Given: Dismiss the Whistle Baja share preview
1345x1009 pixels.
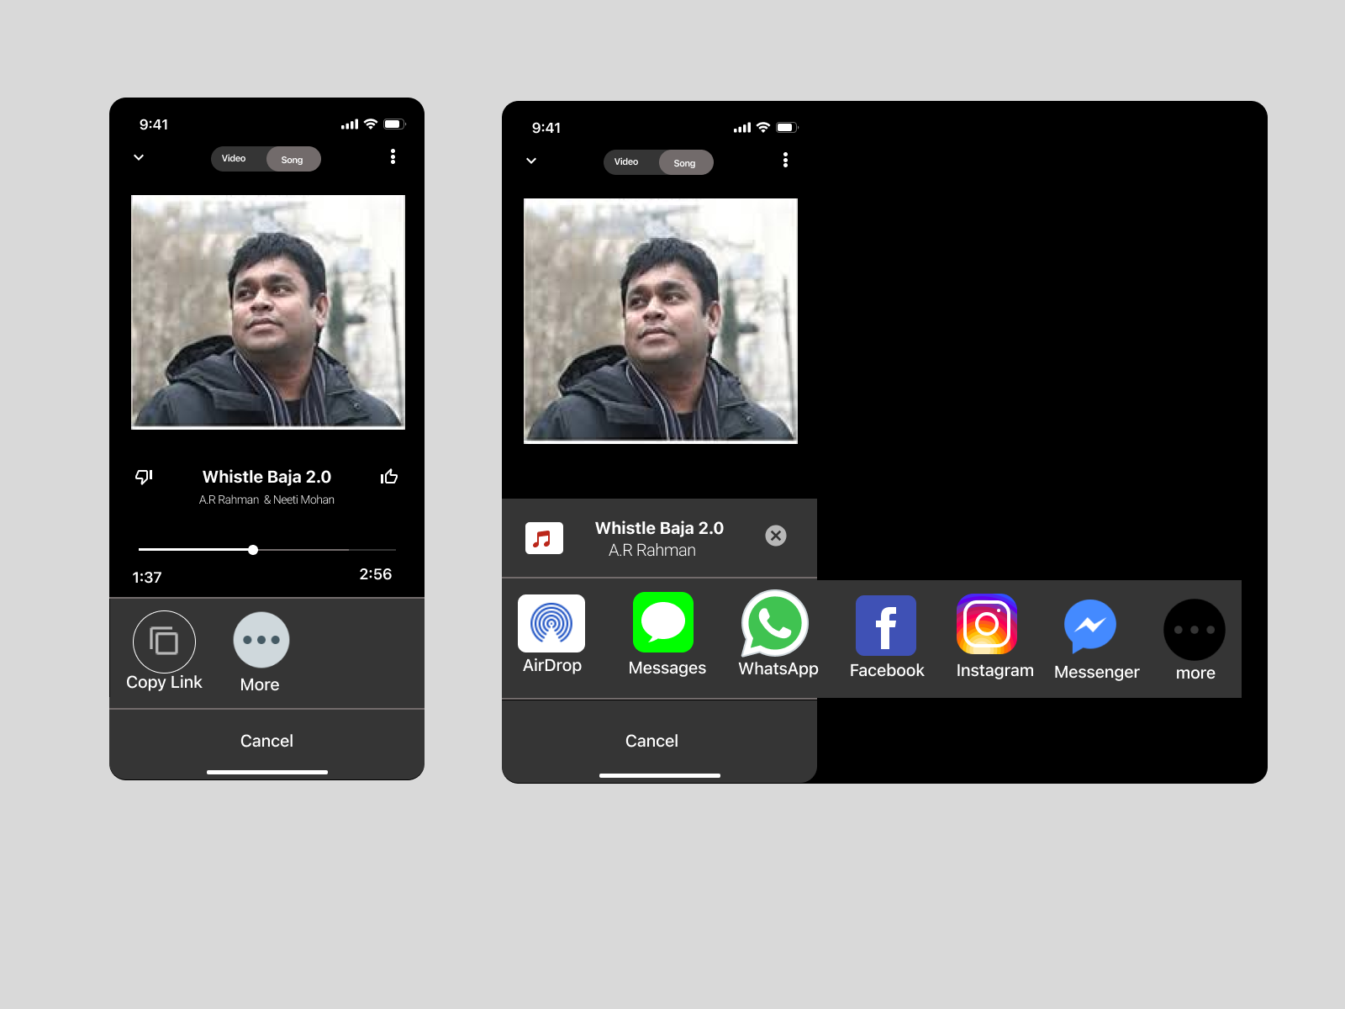Looking at the screenshot, I should point(775,536).
